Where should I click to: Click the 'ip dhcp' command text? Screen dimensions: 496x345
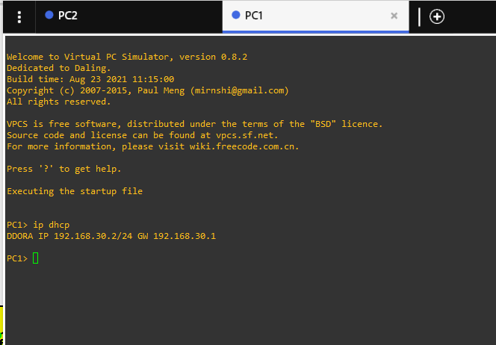[52, 225]
